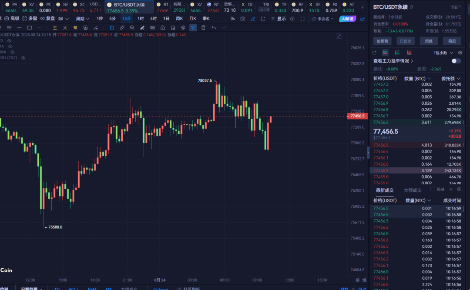Click the lock drawings icon
The image size is (470, 290).
[162, 27]
